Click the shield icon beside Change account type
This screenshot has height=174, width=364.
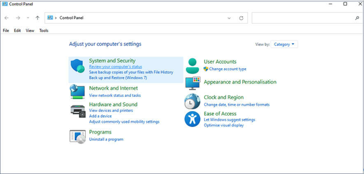(206, 69)
